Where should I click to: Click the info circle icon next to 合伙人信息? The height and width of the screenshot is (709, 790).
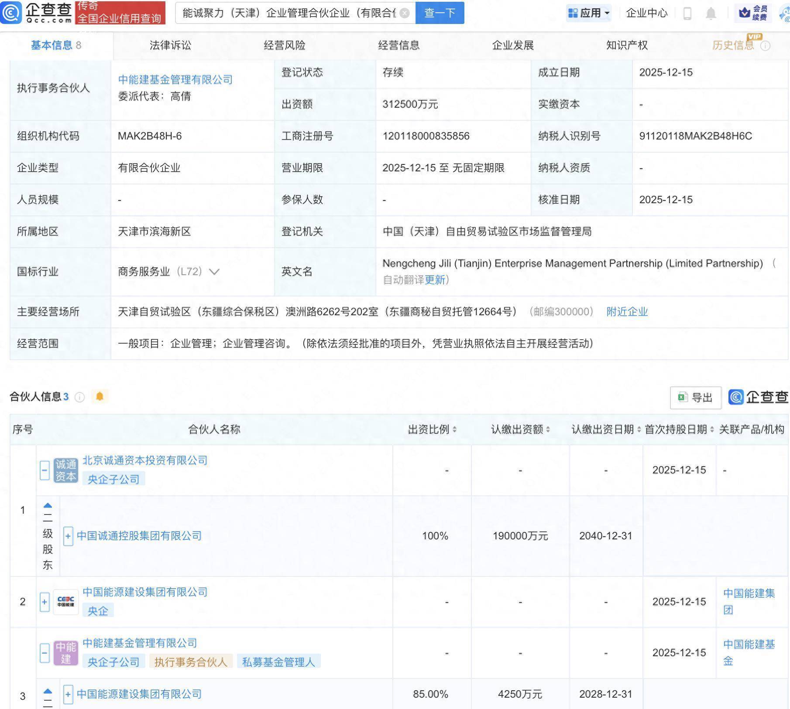tap(79, 397)
